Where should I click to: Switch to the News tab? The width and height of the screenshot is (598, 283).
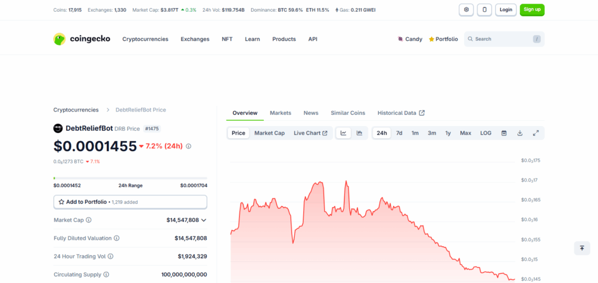(311, 113)
